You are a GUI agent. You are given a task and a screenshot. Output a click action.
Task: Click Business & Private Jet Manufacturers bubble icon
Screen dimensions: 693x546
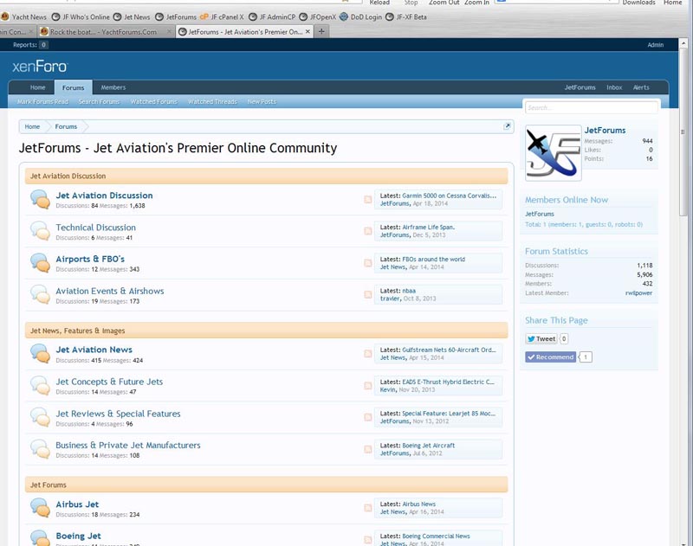coord(40,449)
